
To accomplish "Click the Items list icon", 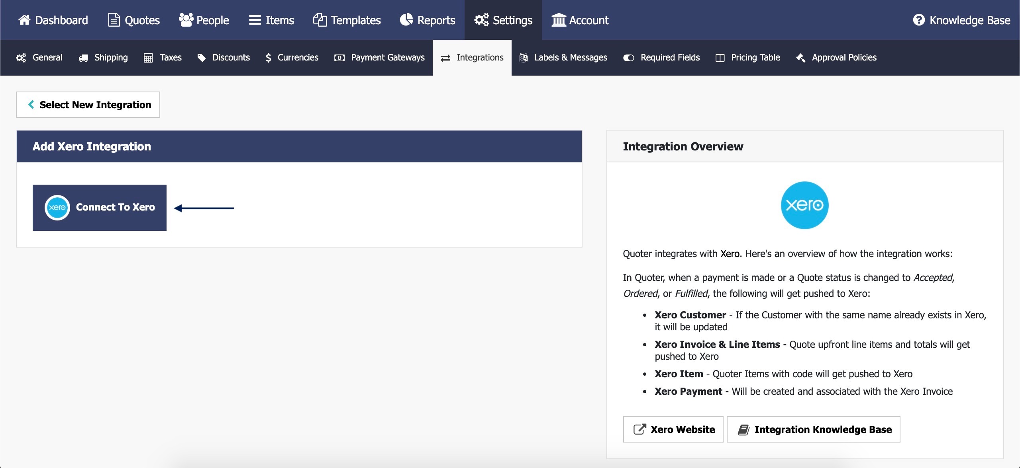I will (255, 20).
